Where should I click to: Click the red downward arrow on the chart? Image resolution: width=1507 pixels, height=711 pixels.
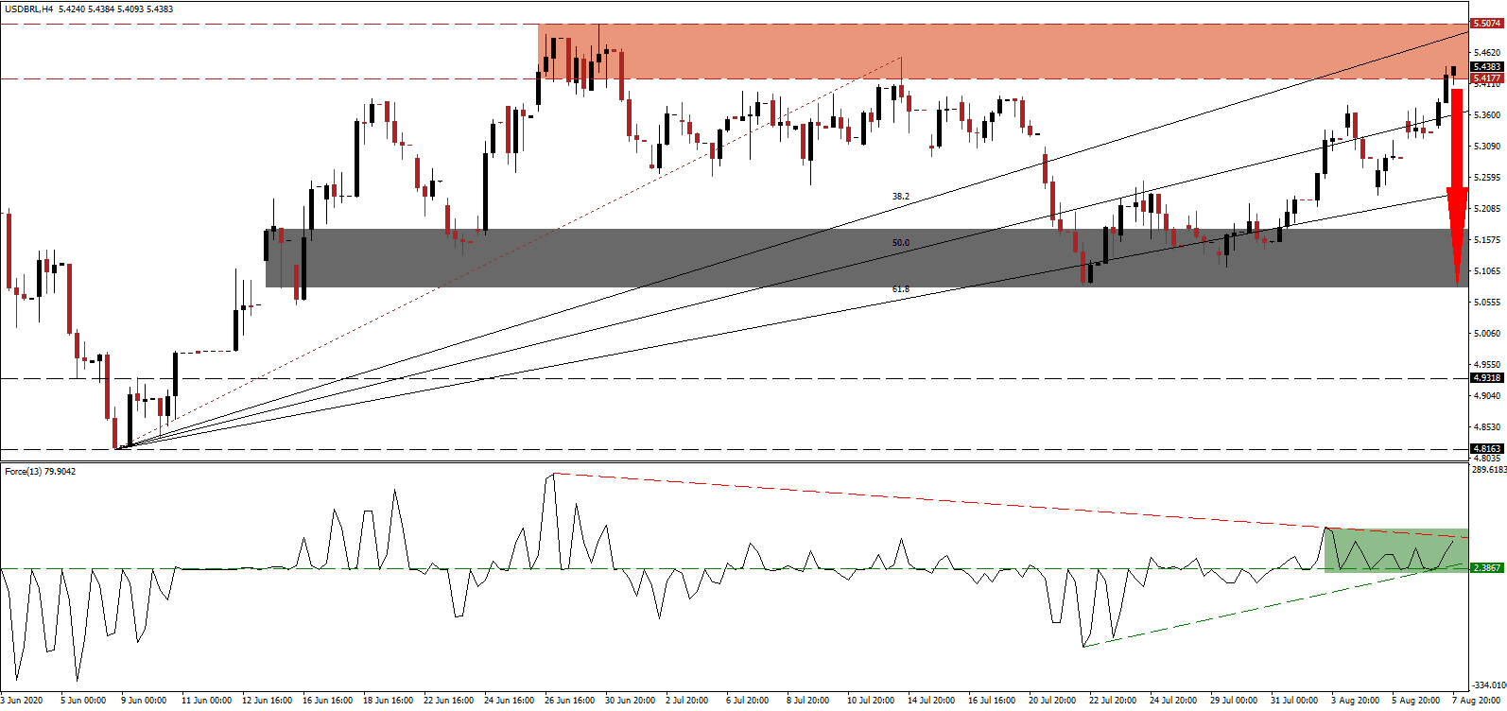(1457, 189)
